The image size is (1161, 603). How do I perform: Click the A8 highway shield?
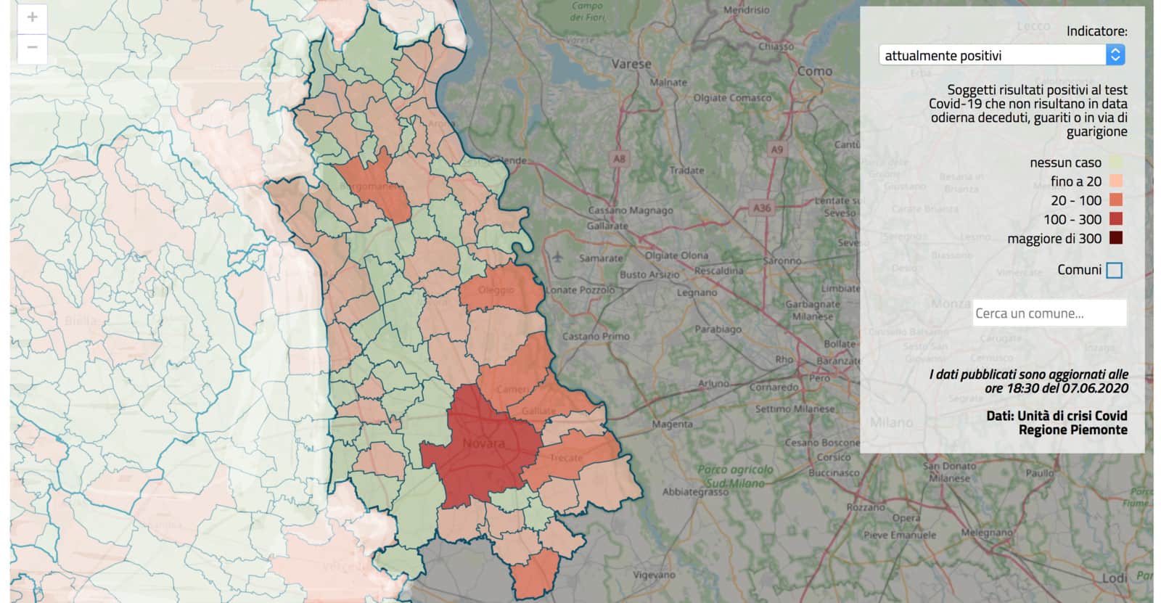(618, 158)
